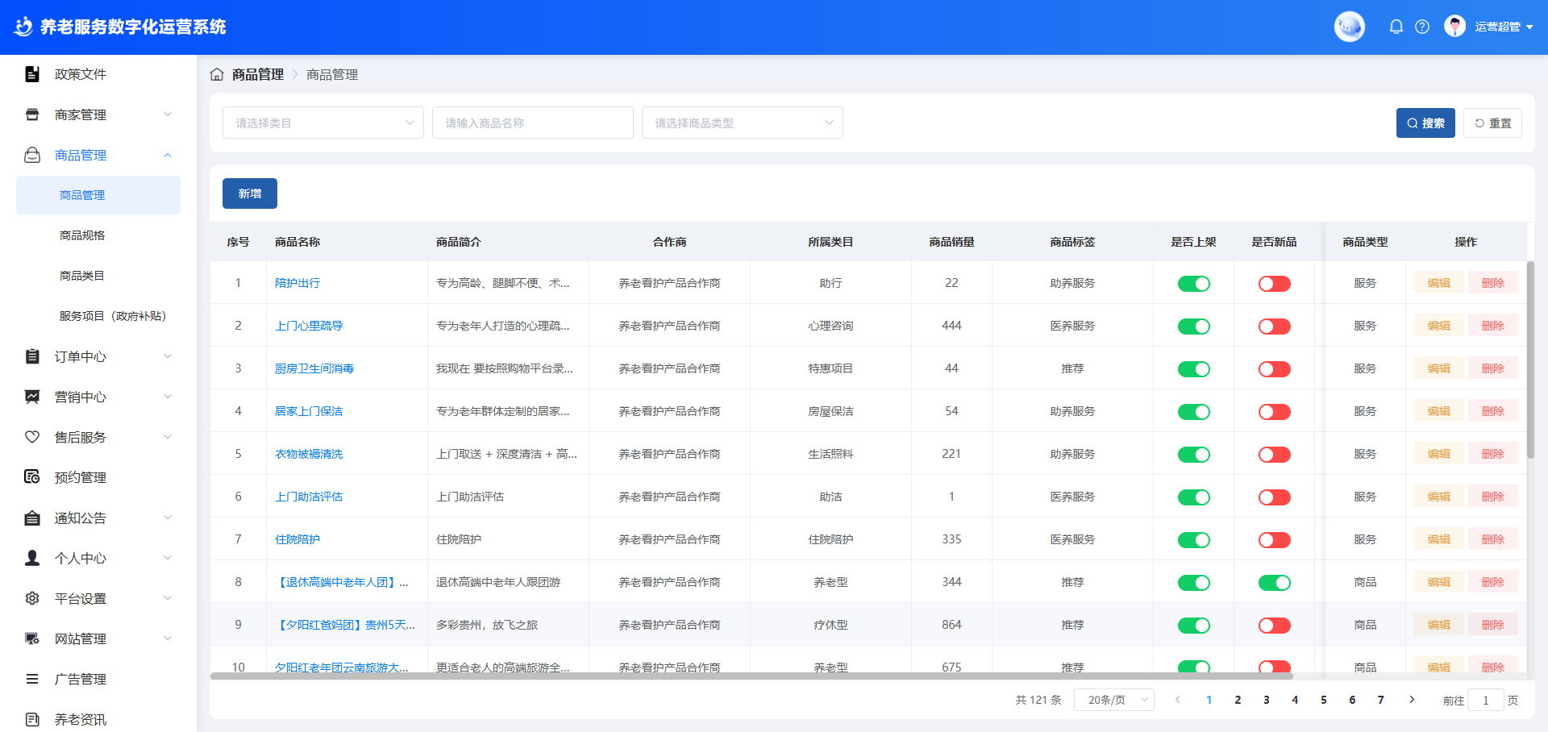Click the notification bell icon
1548x732 pixels.
coord(1396,27)
